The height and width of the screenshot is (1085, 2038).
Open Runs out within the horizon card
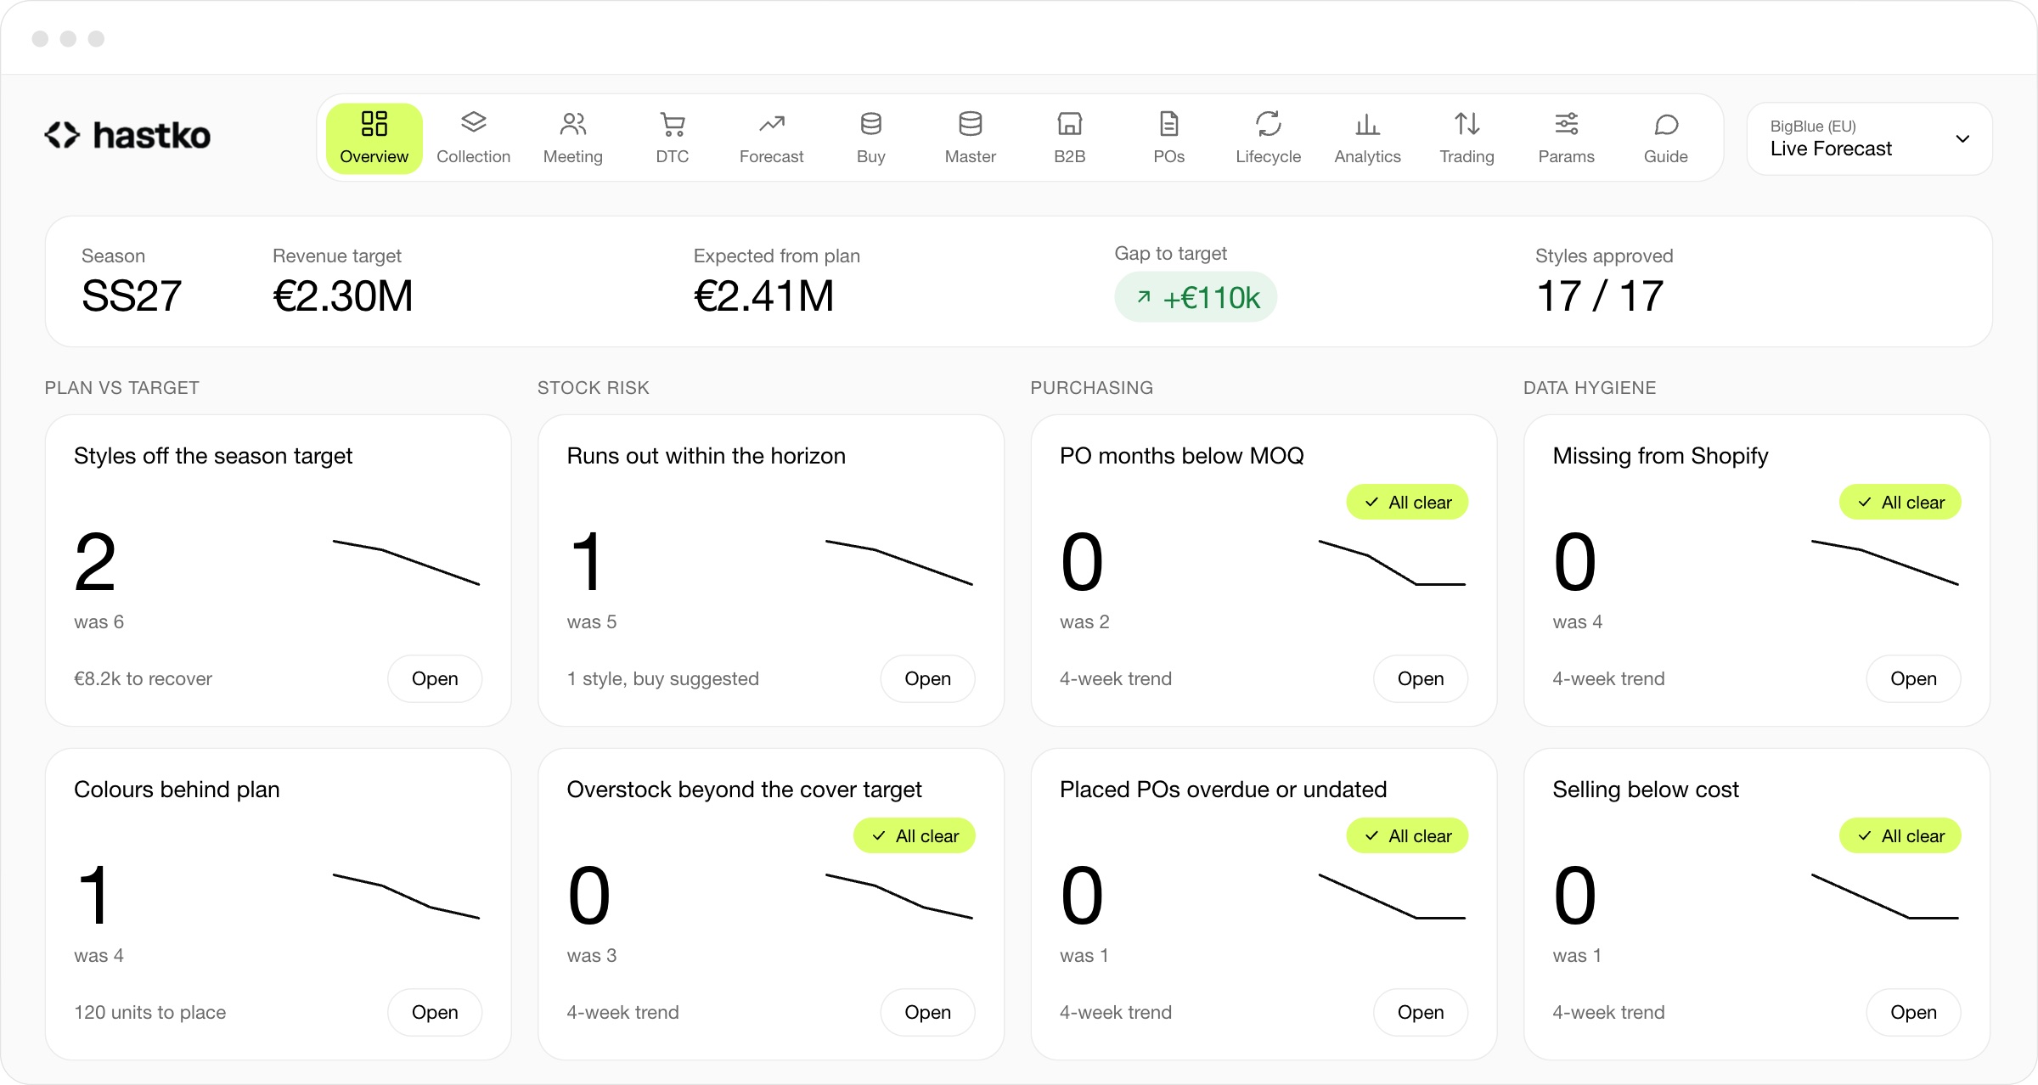[927, 678]
